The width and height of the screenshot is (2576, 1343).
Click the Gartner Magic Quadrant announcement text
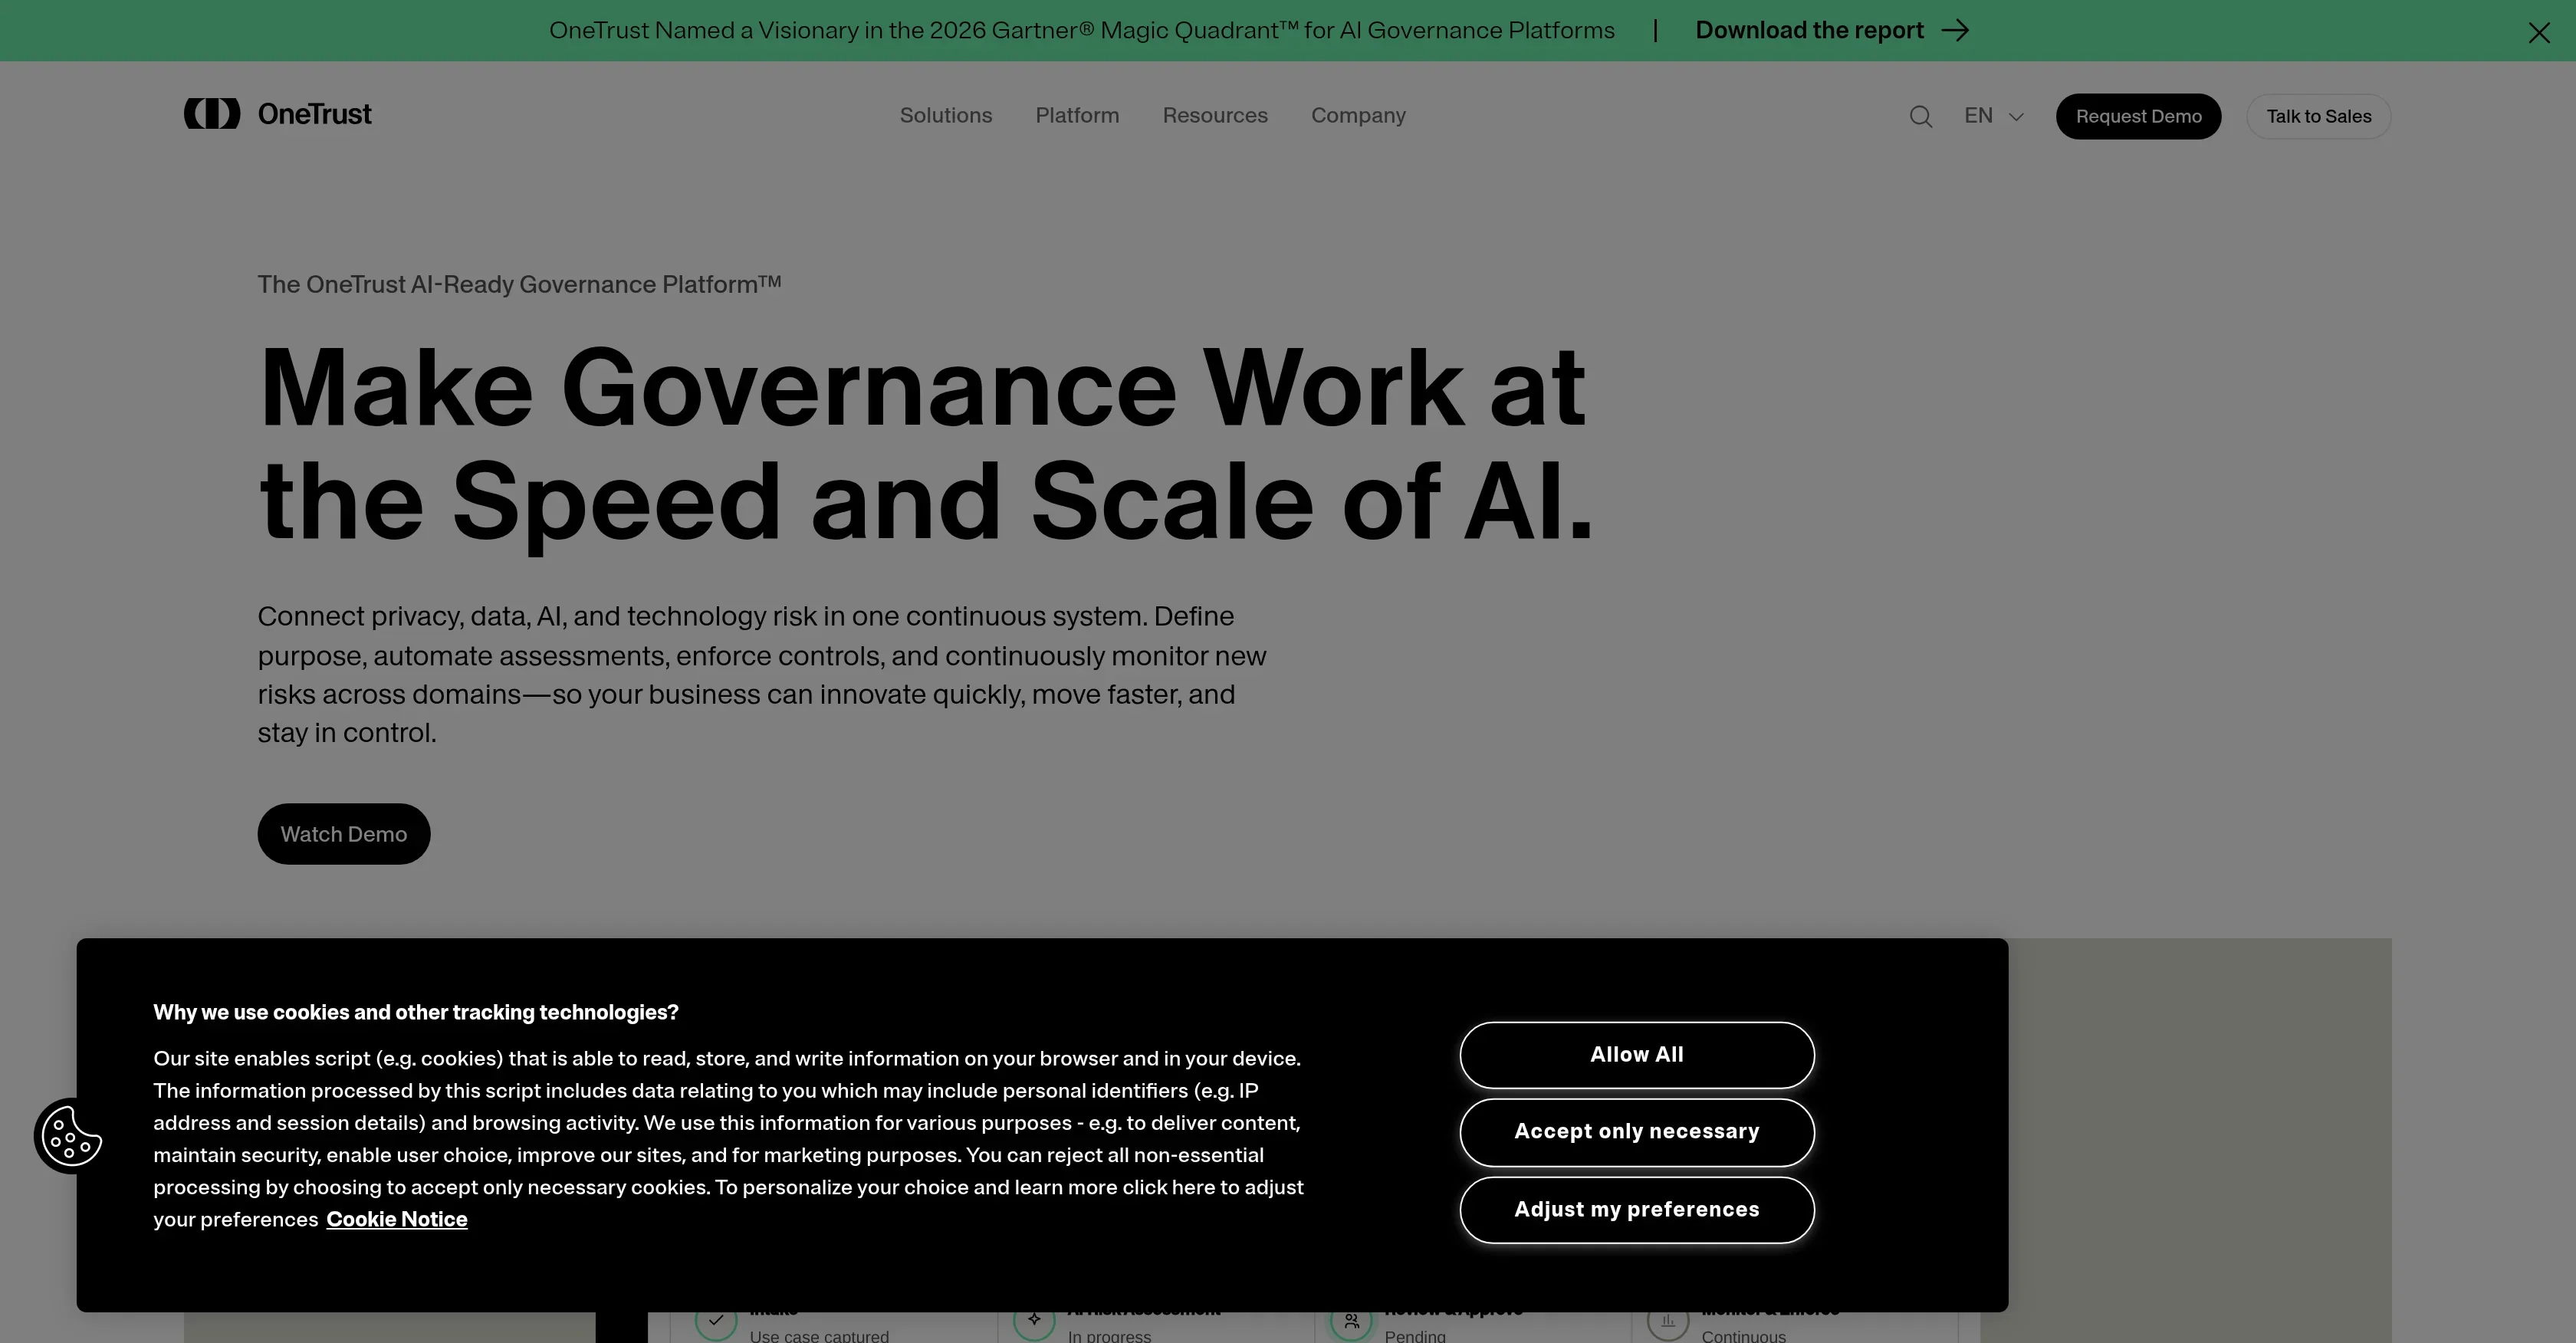pos(1082,30)
